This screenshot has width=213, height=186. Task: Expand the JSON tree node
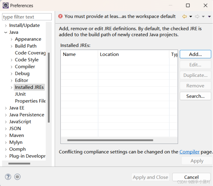pos(6,129)
